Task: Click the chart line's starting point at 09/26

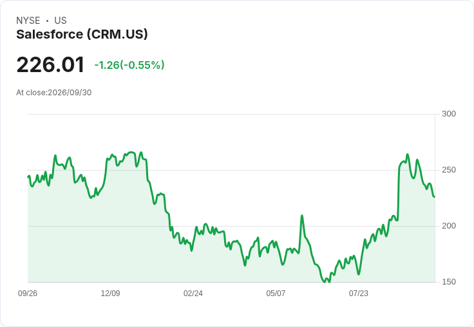Action: (x=28, y=177)
